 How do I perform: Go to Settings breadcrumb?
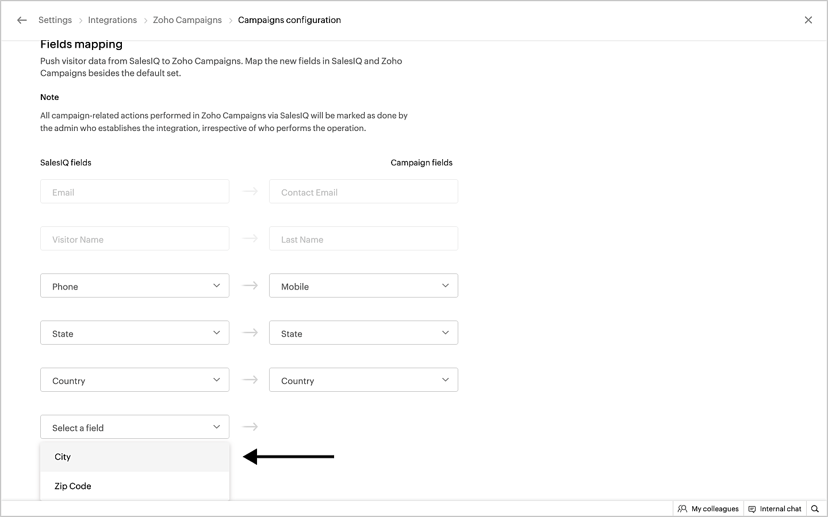(55, 20)
